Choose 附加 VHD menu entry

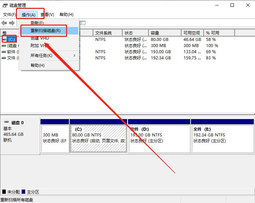[49, 46]
